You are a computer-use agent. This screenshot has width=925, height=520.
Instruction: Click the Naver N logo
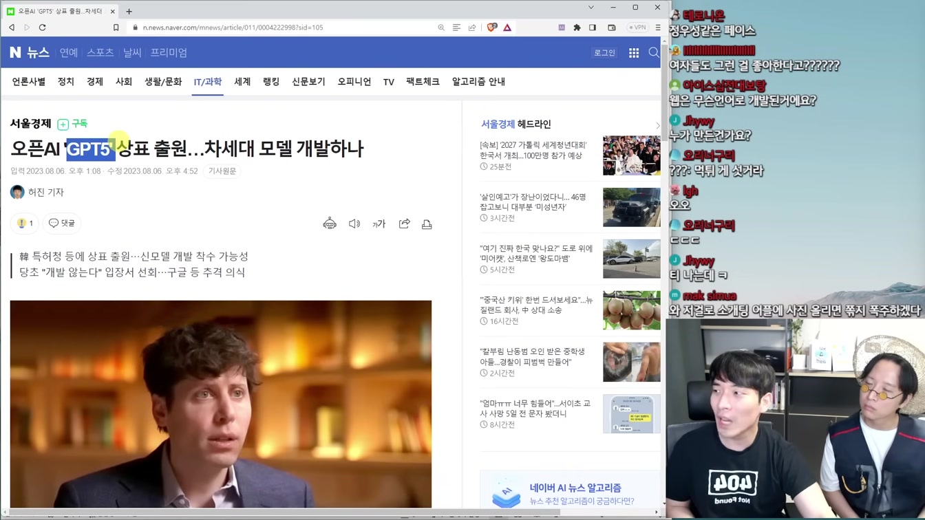[16, 52]
